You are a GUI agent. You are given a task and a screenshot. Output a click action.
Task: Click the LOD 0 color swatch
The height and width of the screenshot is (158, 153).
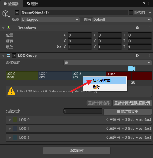coord(15,120)
